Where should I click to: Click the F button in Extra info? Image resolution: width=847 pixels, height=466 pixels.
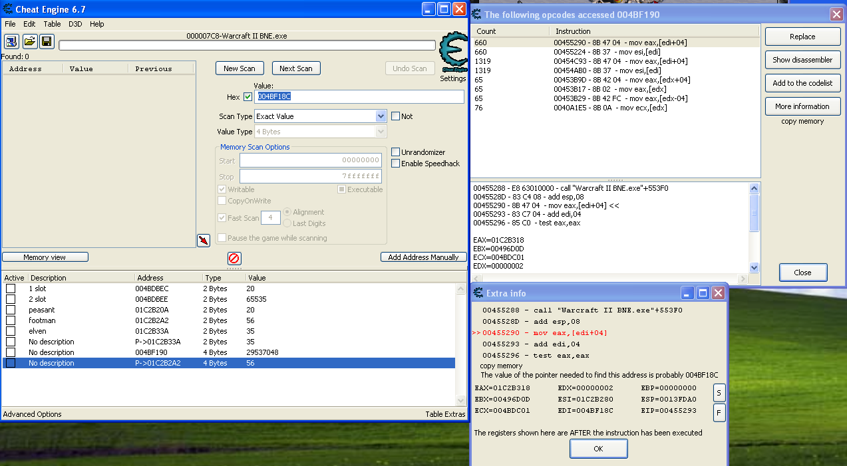719,413
